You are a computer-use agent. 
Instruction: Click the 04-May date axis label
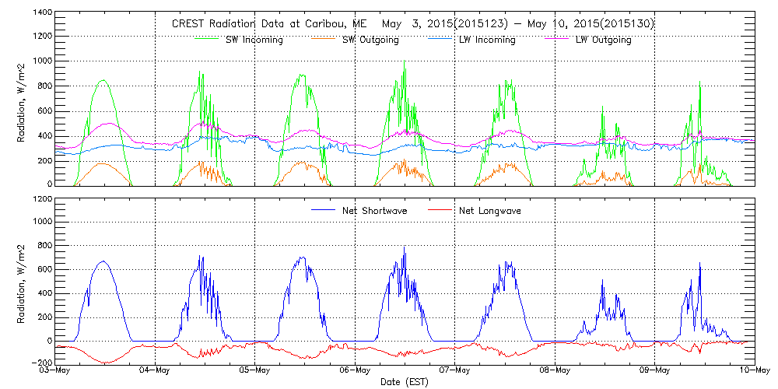[156, 371]
